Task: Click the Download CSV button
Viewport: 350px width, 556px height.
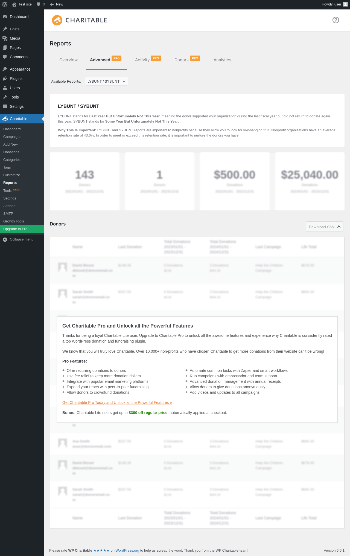Action: tap(325, 227)
